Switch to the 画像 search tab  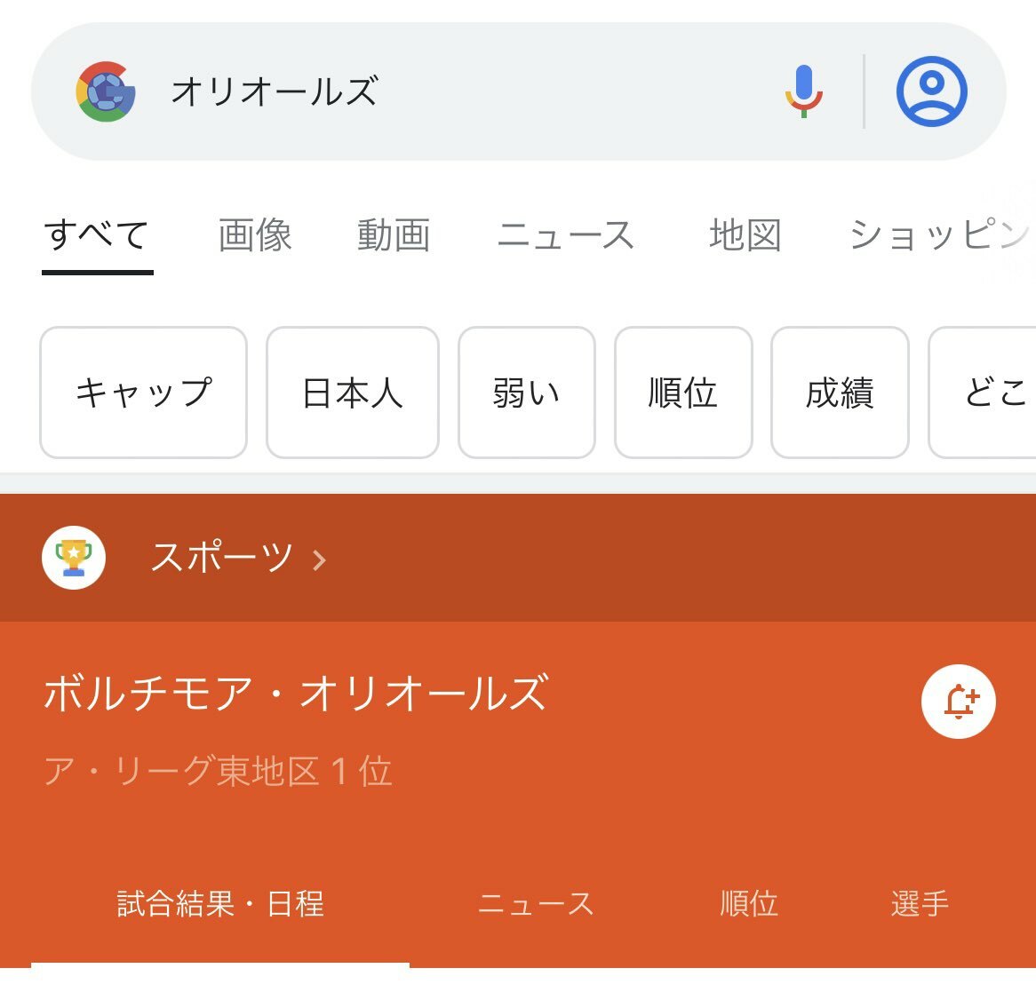(x=255, y=235)
